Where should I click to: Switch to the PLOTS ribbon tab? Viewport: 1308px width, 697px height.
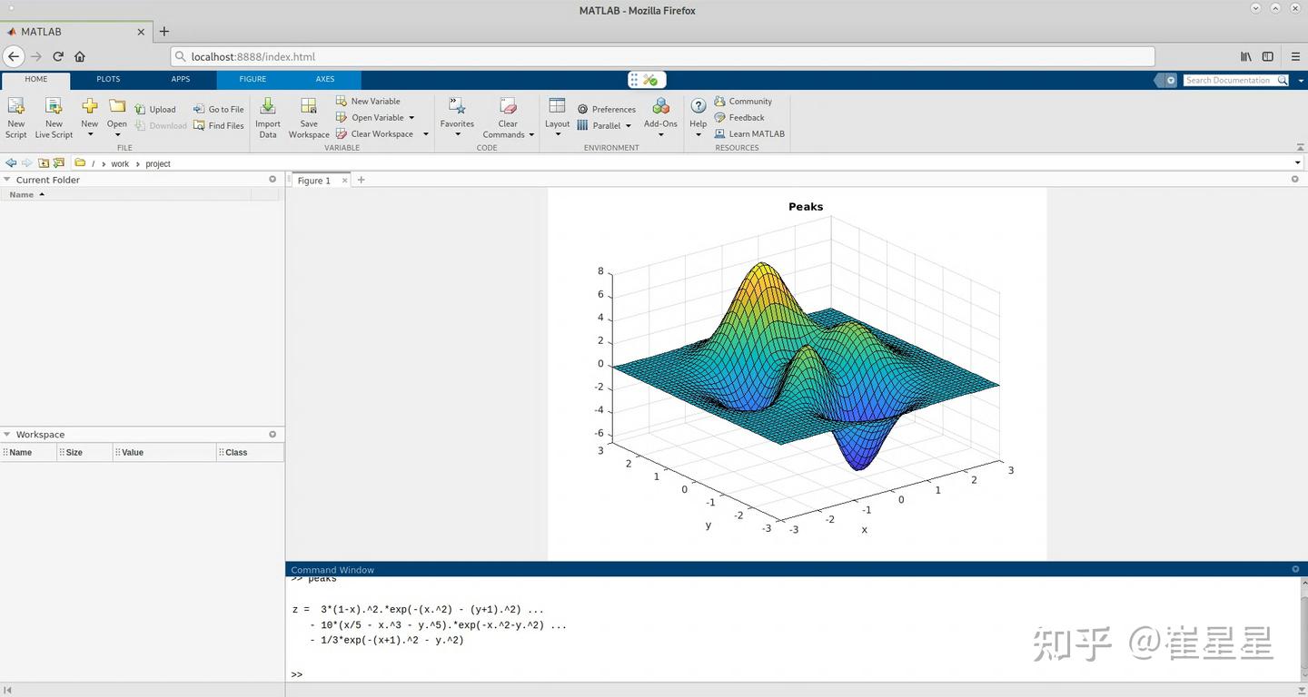(x=108, y=79)
